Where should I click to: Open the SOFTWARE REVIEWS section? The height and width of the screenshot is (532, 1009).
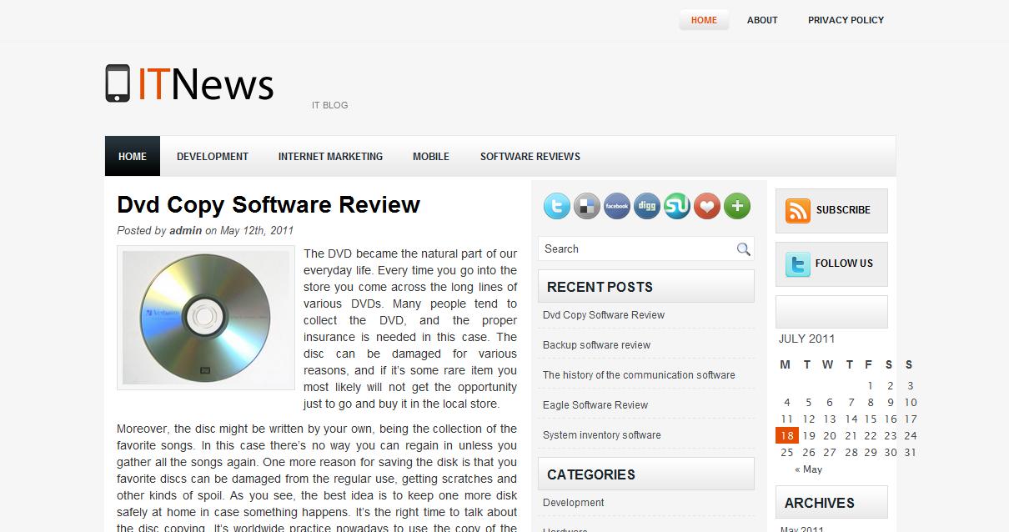pos(530,156)
